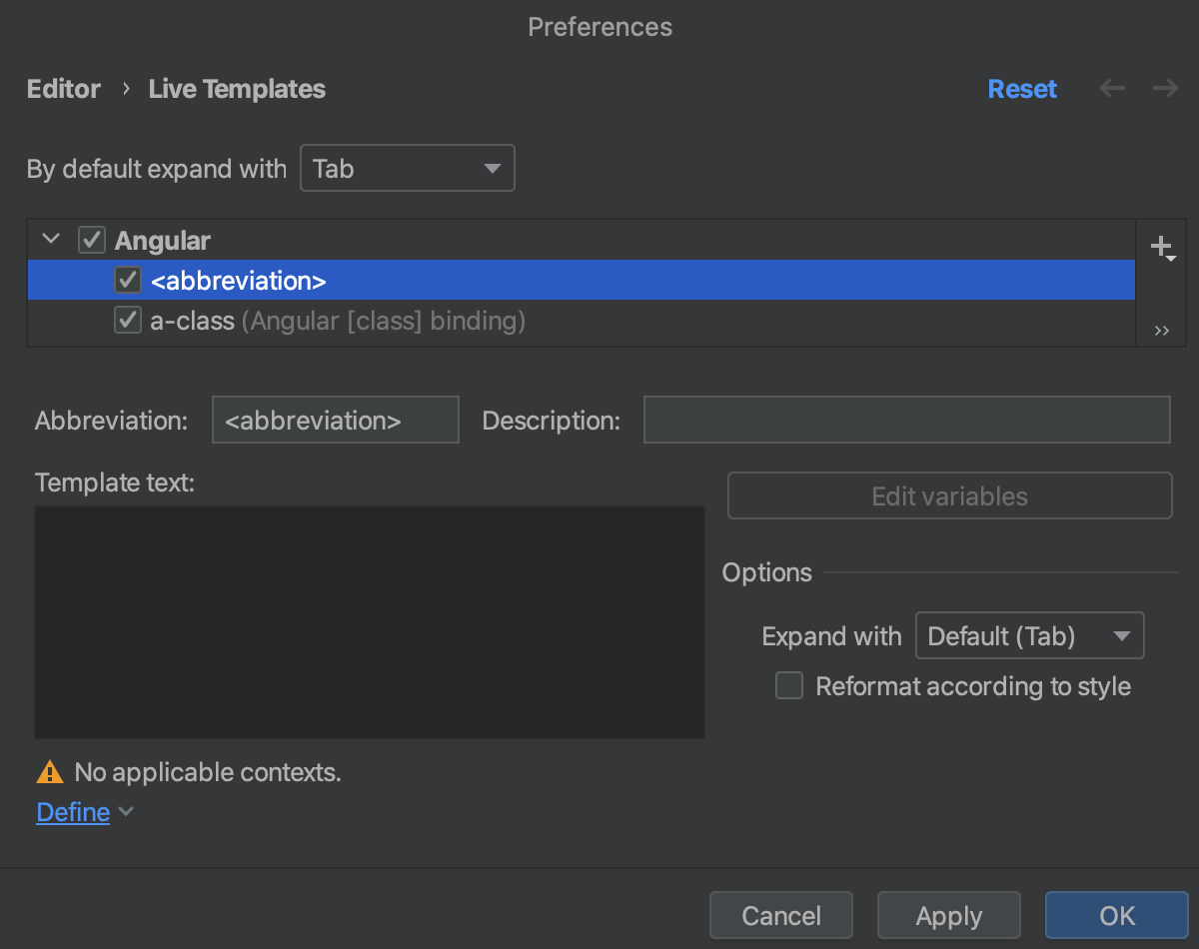The width and height of the screenshot is (1199, 949).
Task: Open the Define contexts dropdown arrow
Action: click(126, 812)
